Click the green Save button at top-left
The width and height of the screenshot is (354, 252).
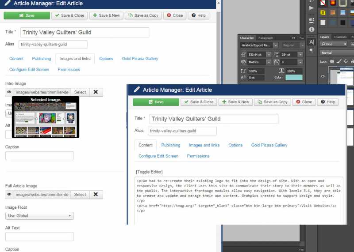point(27,15)
